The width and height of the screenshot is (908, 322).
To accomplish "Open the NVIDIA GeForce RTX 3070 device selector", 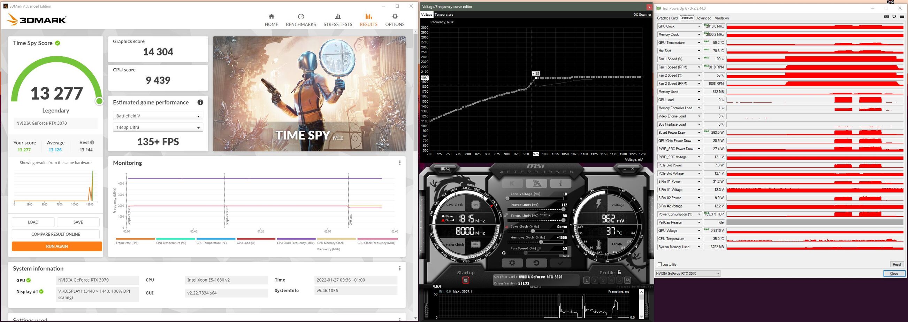I will click(687, 273).
